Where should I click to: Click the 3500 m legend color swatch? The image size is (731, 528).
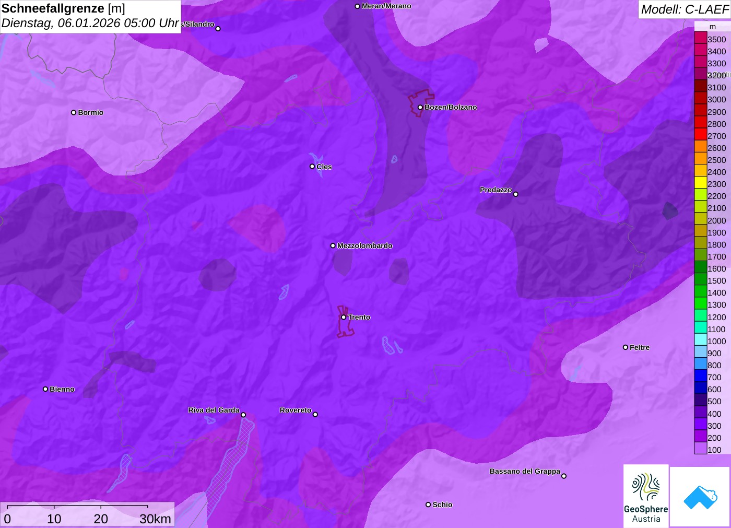pos(700,38)
